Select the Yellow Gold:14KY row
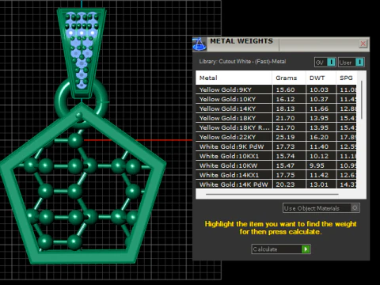The image size is (380, 285). (276, 108)
